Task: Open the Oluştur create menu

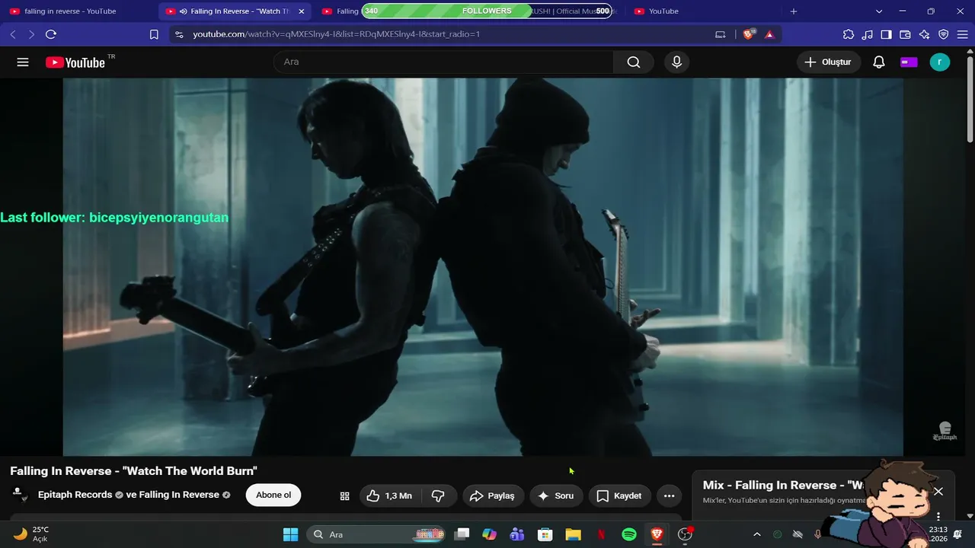Action: tap(829, 62)
